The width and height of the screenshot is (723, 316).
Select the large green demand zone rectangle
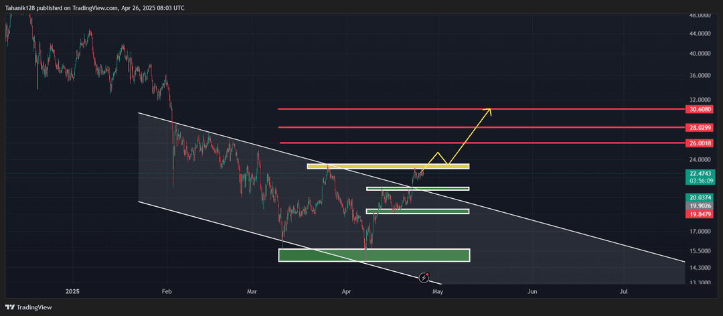pyautogui.click(x=374, y=255)
